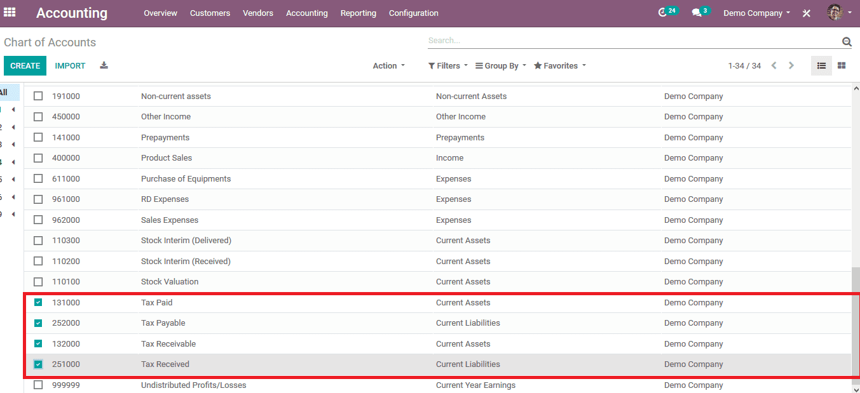Open the Configuration menu
Image resolution: width=860 pixels, height=393 pixels.
pos(414,13)
